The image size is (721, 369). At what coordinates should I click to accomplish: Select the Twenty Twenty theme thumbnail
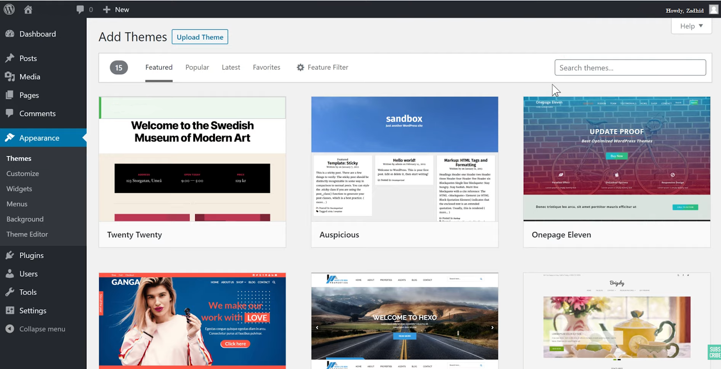pos(192,159)
